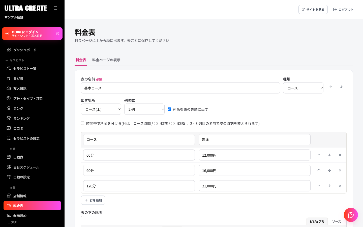
Task: Move the 90分 row down
Action: click(329, 171)
